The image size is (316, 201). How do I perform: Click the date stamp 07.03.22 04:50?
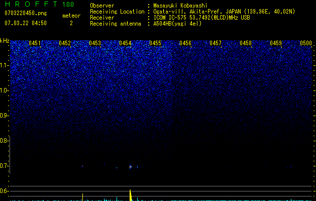(x=26, y=23)
